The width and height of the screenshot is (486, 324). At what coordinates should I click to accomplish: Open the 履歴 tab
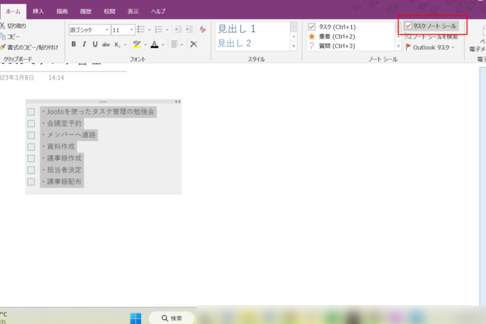pyautogui.click(x=85, y=11)
